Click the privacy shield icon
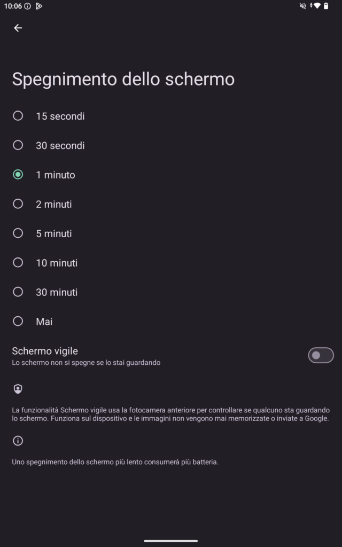342x547 pixels. (18, 389)
